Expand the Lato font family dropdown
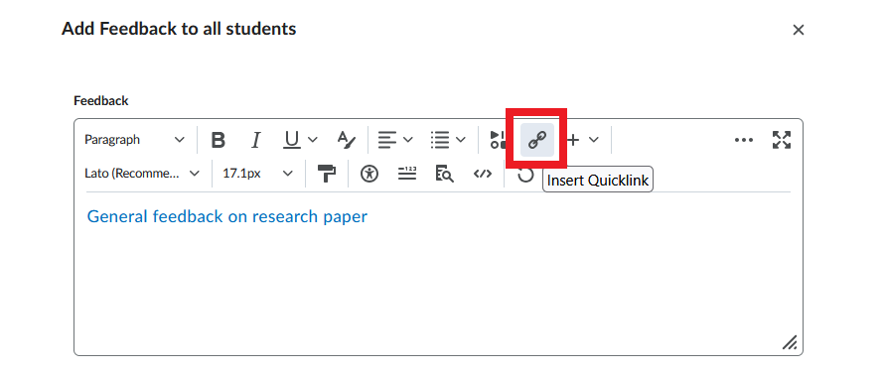The image size is (883, 373). coord(142,174)
